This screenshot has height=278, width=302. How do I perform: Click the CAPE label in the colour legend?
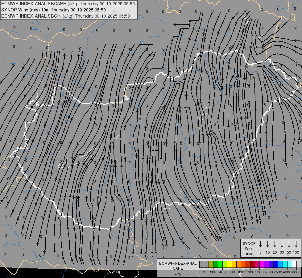[x=178, y=268]
